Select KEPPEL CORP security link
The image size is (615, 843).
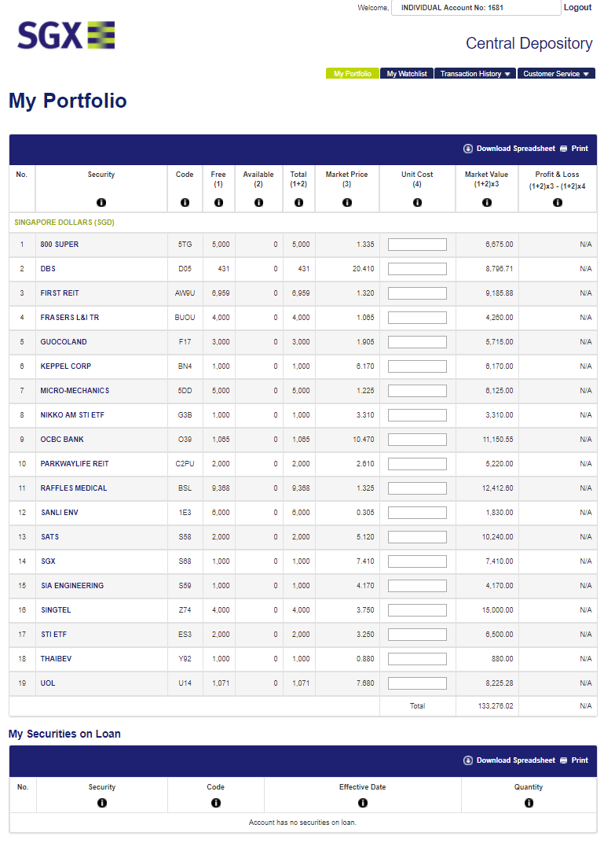click(x=65, y=366)
